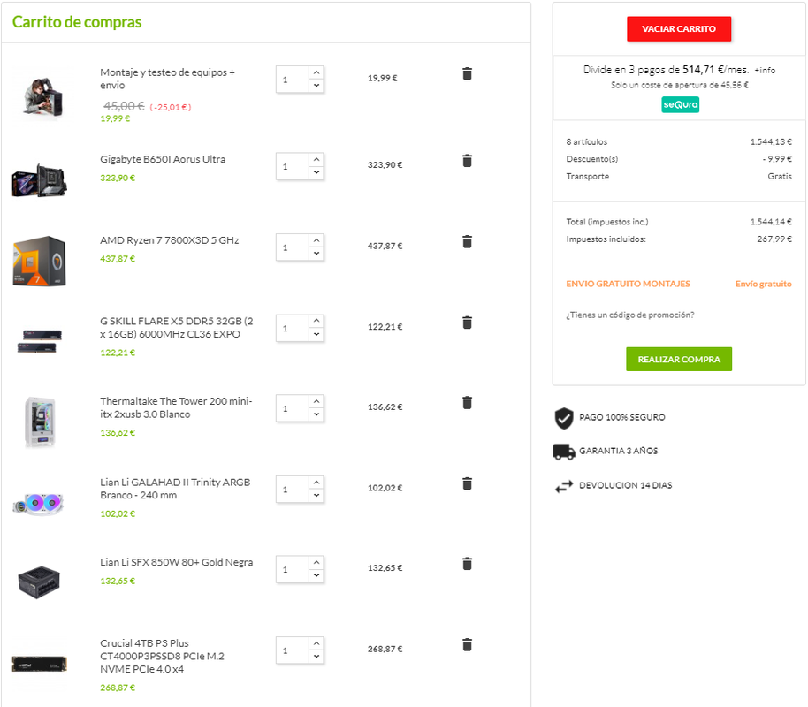
Task: Click the 1.544,14 € total amount
Action: tap(771, 222)
